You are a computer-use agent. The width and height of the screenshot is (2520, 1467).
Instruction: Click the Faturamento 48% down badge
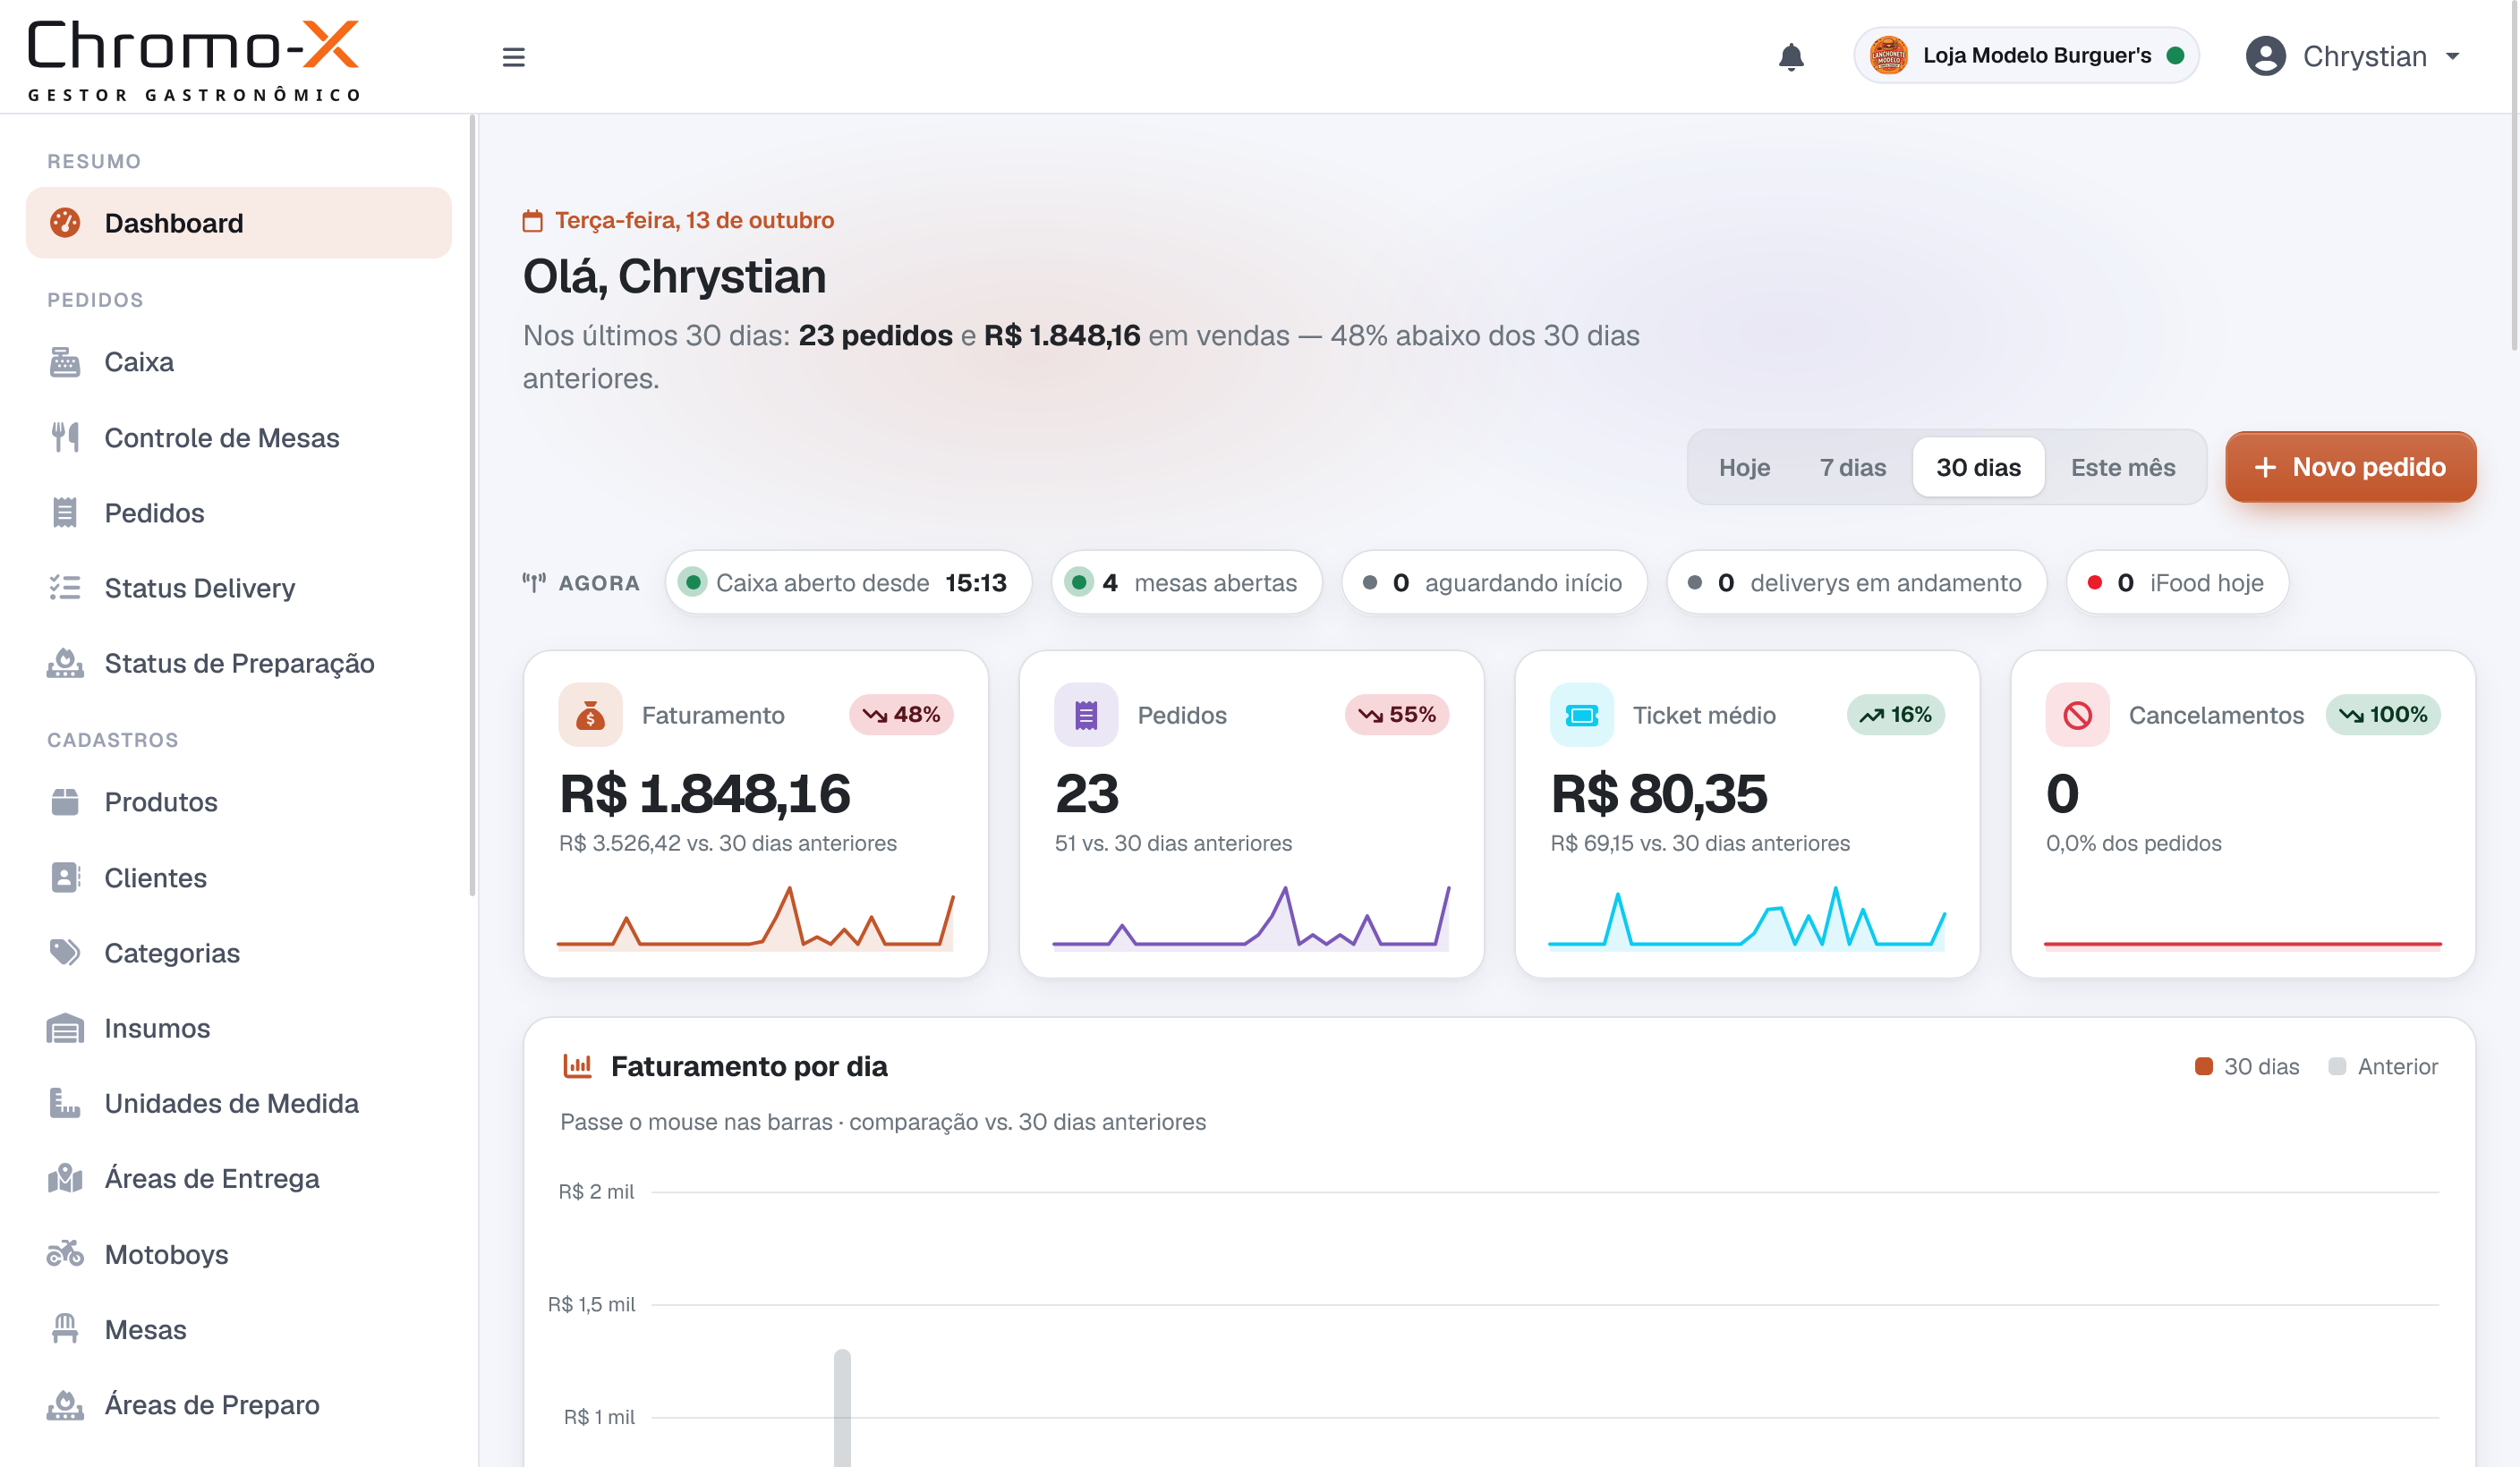pyautogui.click(x=901, y=715)
